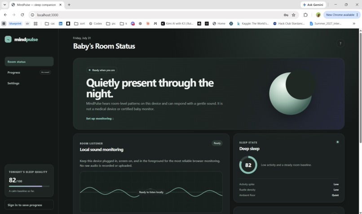This screenshot has height=214, width=362.
Task: Click the page vertical scrollbar
Action: point(360,87)
